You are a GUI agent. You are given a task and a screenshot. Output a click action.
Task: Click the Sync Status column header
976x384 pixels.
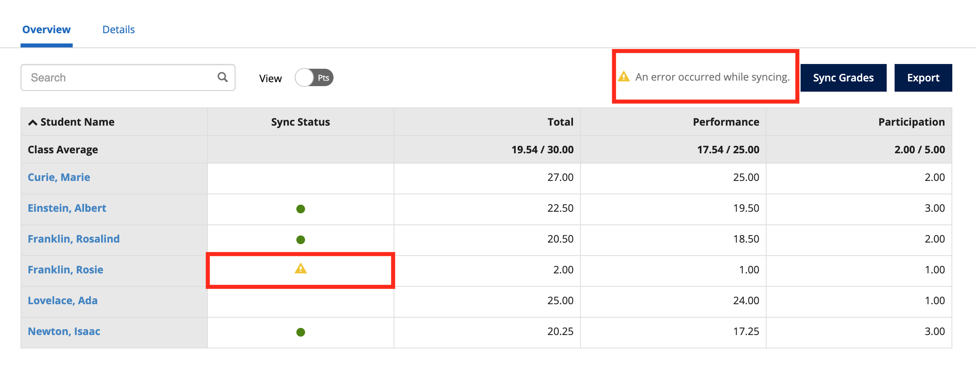[x=300, y=122]
